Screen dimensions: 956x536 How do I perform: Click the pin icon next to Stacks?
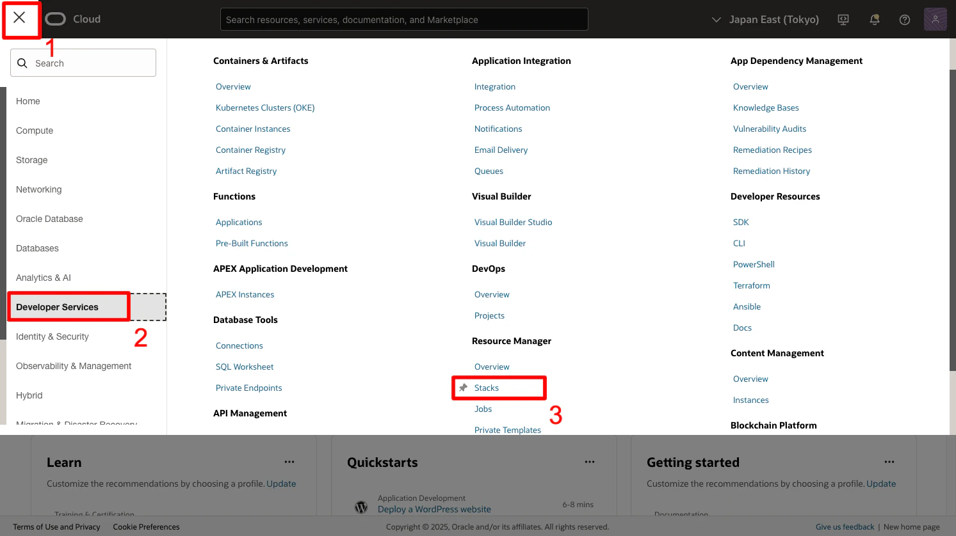point(464,388)
